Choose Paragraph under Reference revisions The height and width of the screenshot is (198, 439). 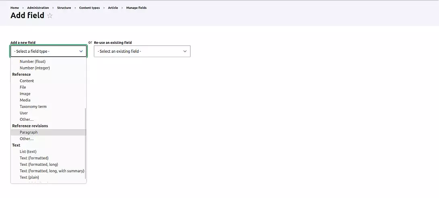pyautogui.click(x=29, y=132)
